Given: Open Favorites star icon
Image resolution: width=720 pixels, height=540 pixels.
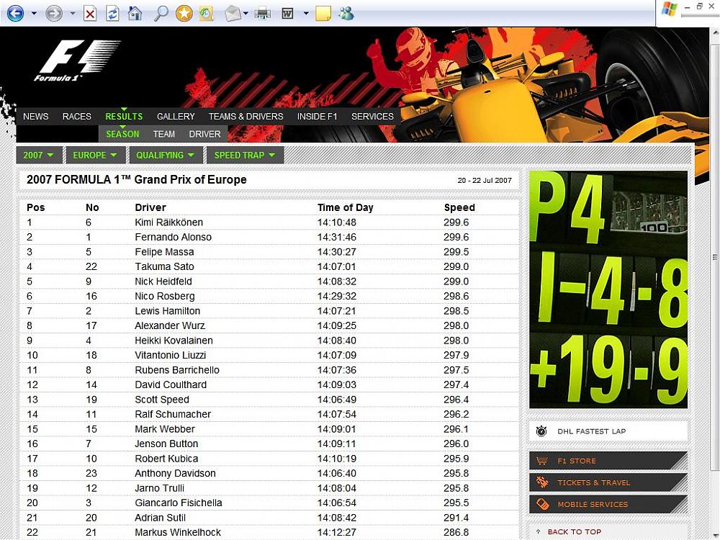Looking at the screenshot, I should 184,13.
